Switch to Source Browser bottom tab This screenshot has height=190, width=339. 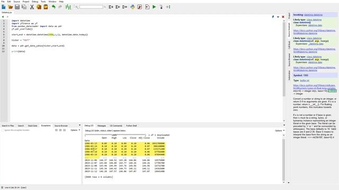tap(61, 126)
